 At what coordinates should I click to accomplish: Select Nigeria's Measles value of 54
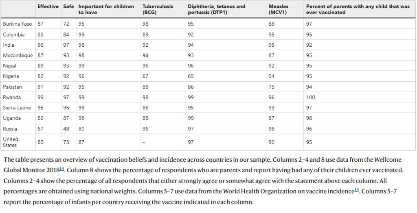tap(272, 76)
